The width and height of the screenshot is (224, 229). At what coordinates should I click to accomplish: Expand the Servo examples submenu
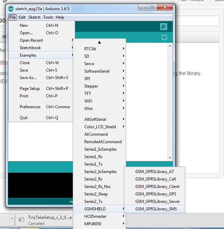[100, 64]
